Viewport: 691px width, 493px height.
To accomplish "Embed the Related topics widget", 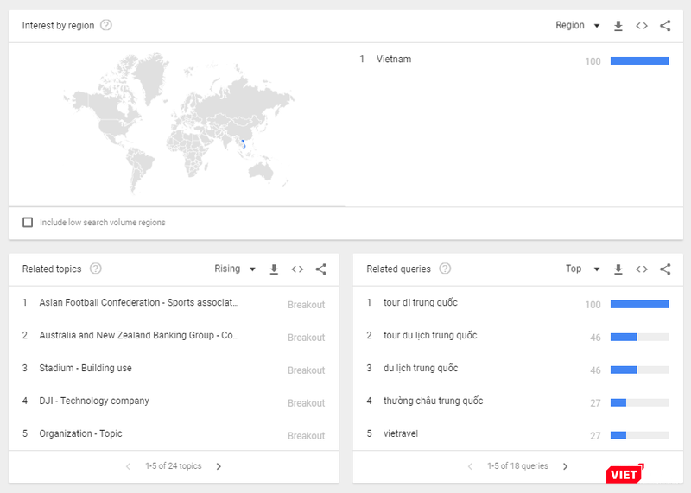I will click(297, 269).
